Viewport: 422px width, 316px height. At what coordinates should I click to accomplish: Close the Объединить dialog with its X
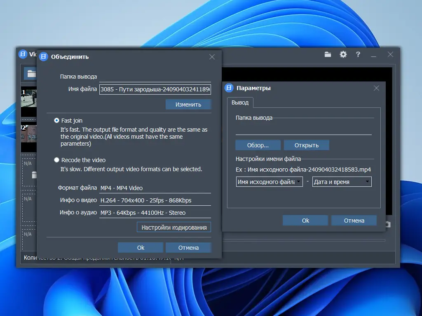[x=212, y=57]
